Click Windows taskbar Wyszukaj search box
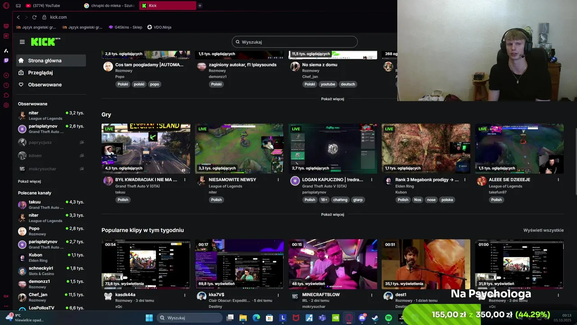Viewport: 577px width, 325px height. pos(189,318)
